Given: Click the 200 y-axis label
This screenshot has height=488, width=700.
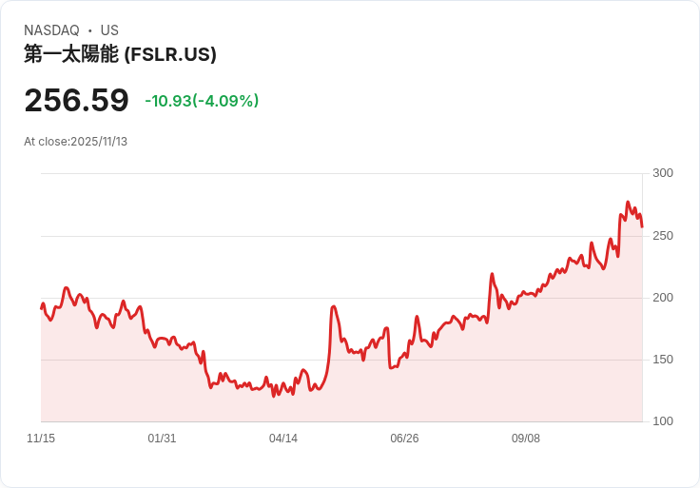Looking at the screenshot, I should click(663, 298).
